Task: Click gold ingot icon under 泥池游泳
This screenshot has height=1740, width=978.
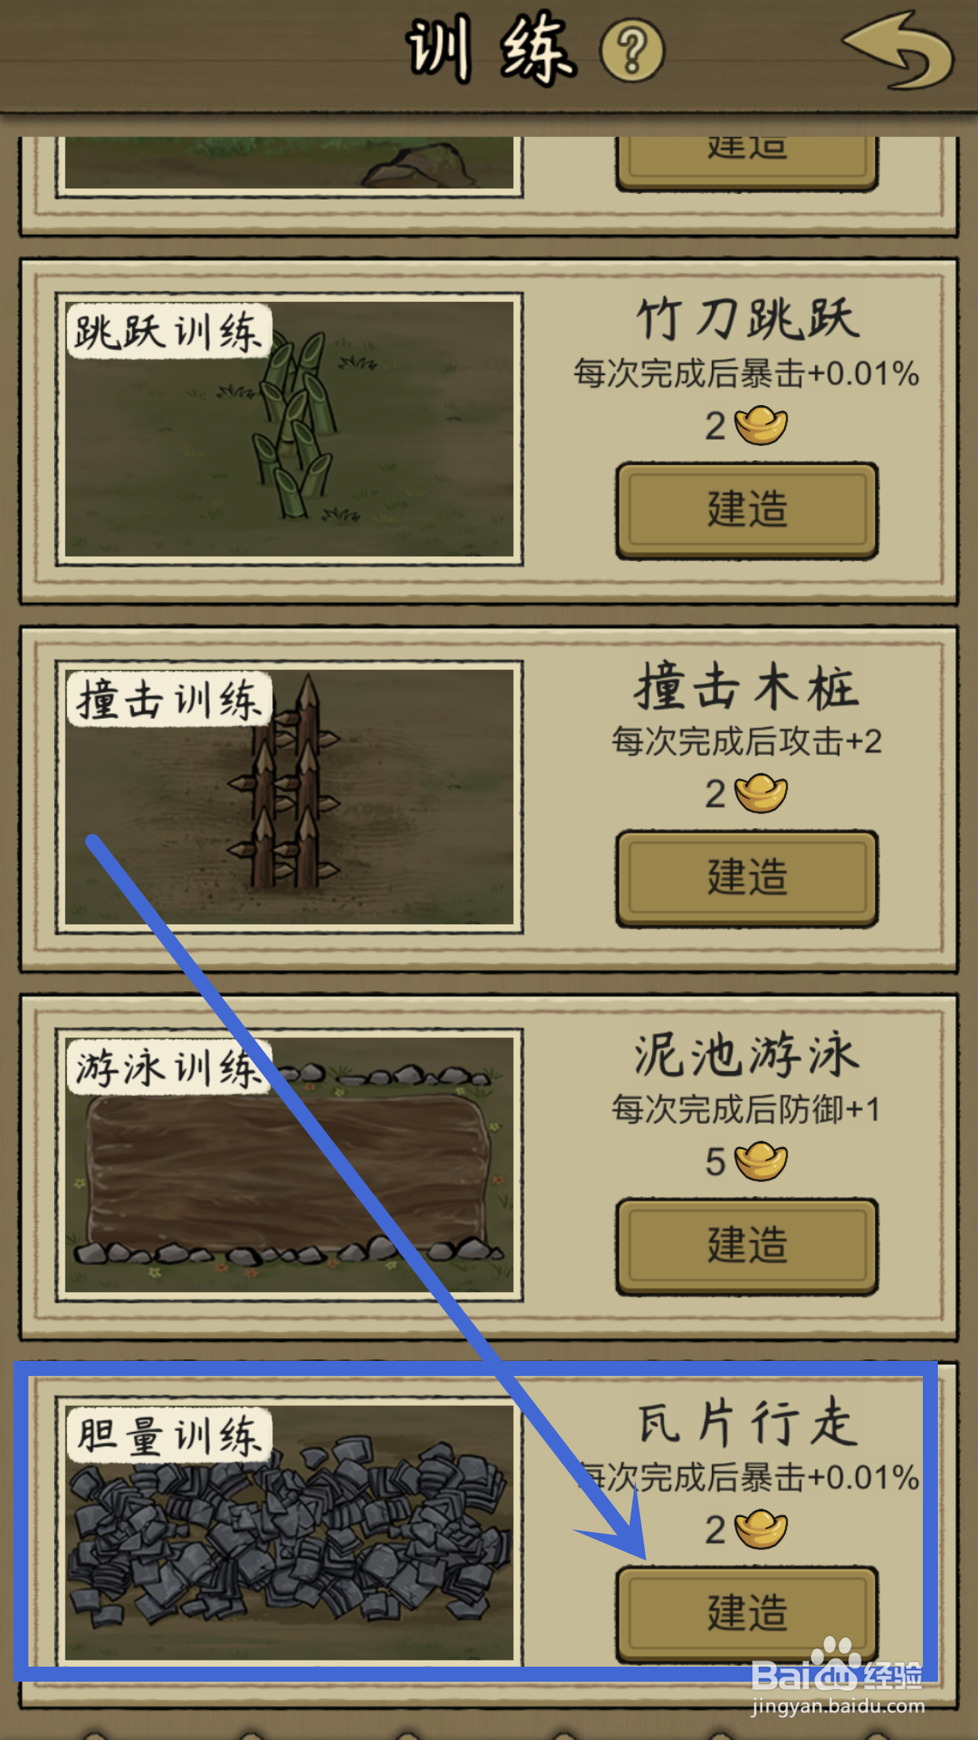Action: tap(761, 1162)
